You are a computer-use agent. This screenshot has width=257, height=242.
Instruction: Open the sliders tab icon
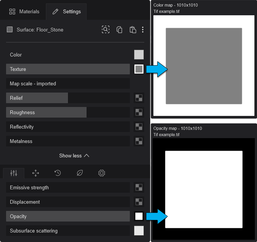pos(14,173)
